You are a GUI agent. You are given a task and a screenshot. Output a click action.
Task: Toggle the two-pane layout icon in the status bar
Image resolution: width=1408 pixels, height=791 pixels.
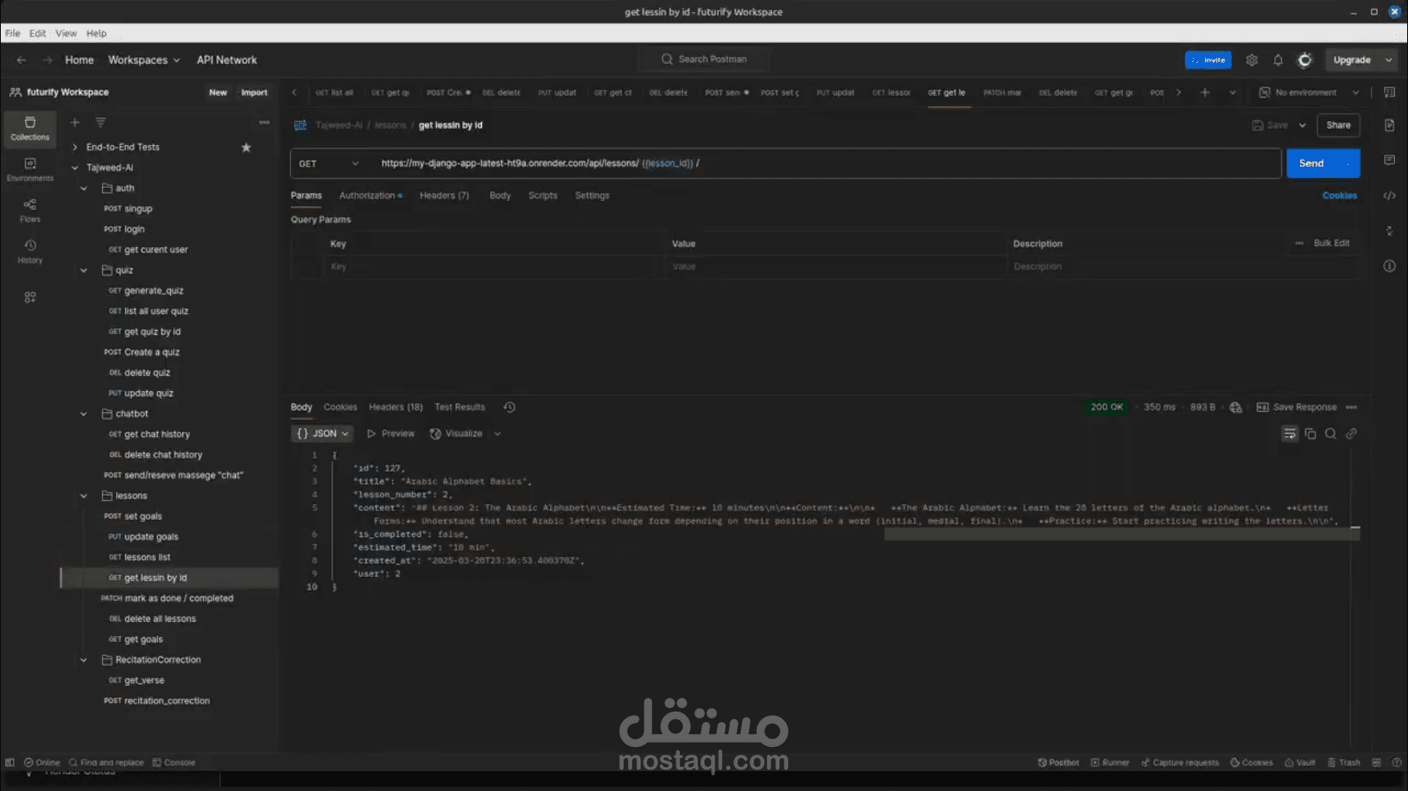click(x=1377, y=763)
